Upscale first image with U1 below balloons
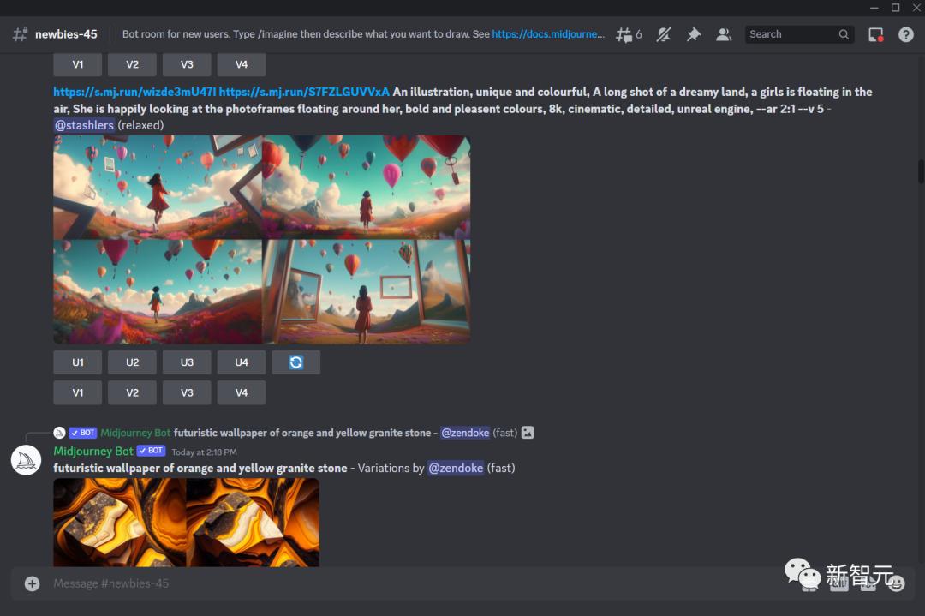The width and height of the screenshot is (925, 616). (x=77, y=362)
